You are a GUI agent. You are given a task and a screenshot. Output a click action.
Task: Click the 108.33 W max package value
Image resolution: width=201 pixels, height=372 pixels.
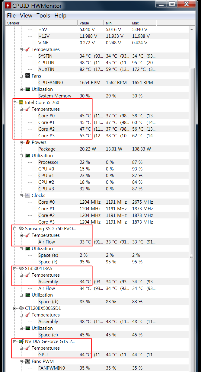(x=142, y=149)
